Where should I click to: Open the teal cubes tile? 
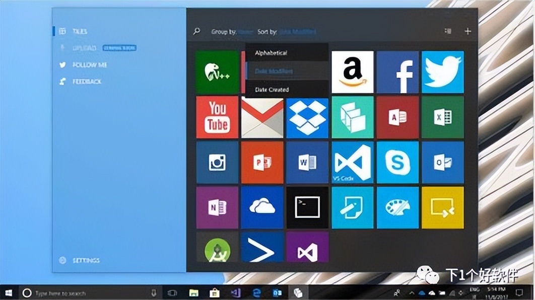coord(353,117)
